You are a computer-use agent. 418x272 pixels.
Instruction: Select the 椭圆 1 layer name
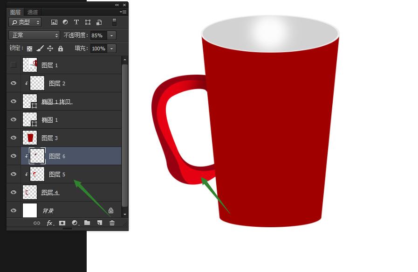coord(49,119)
